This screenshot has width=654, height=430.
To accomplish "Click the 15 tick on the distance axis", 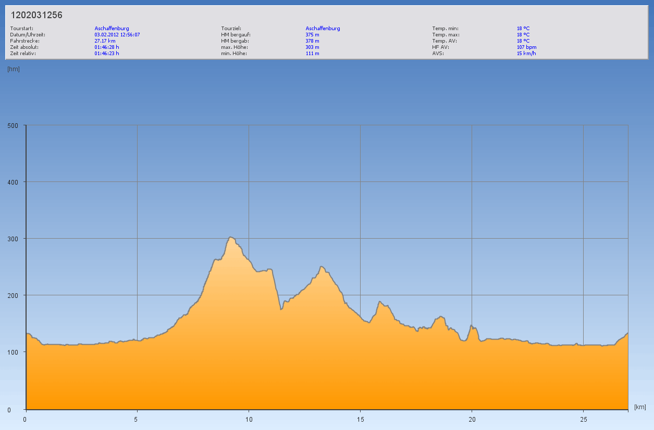I will click(360, 420).
